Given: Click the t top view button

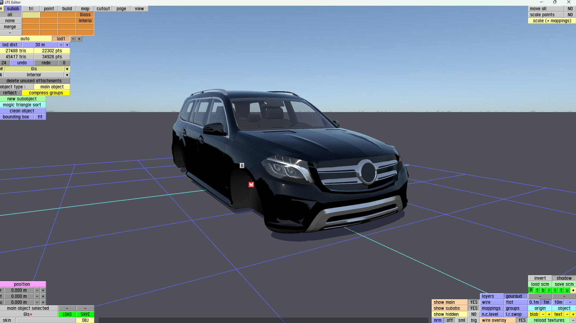Looking at the screenshot, I should coord(561,290).
